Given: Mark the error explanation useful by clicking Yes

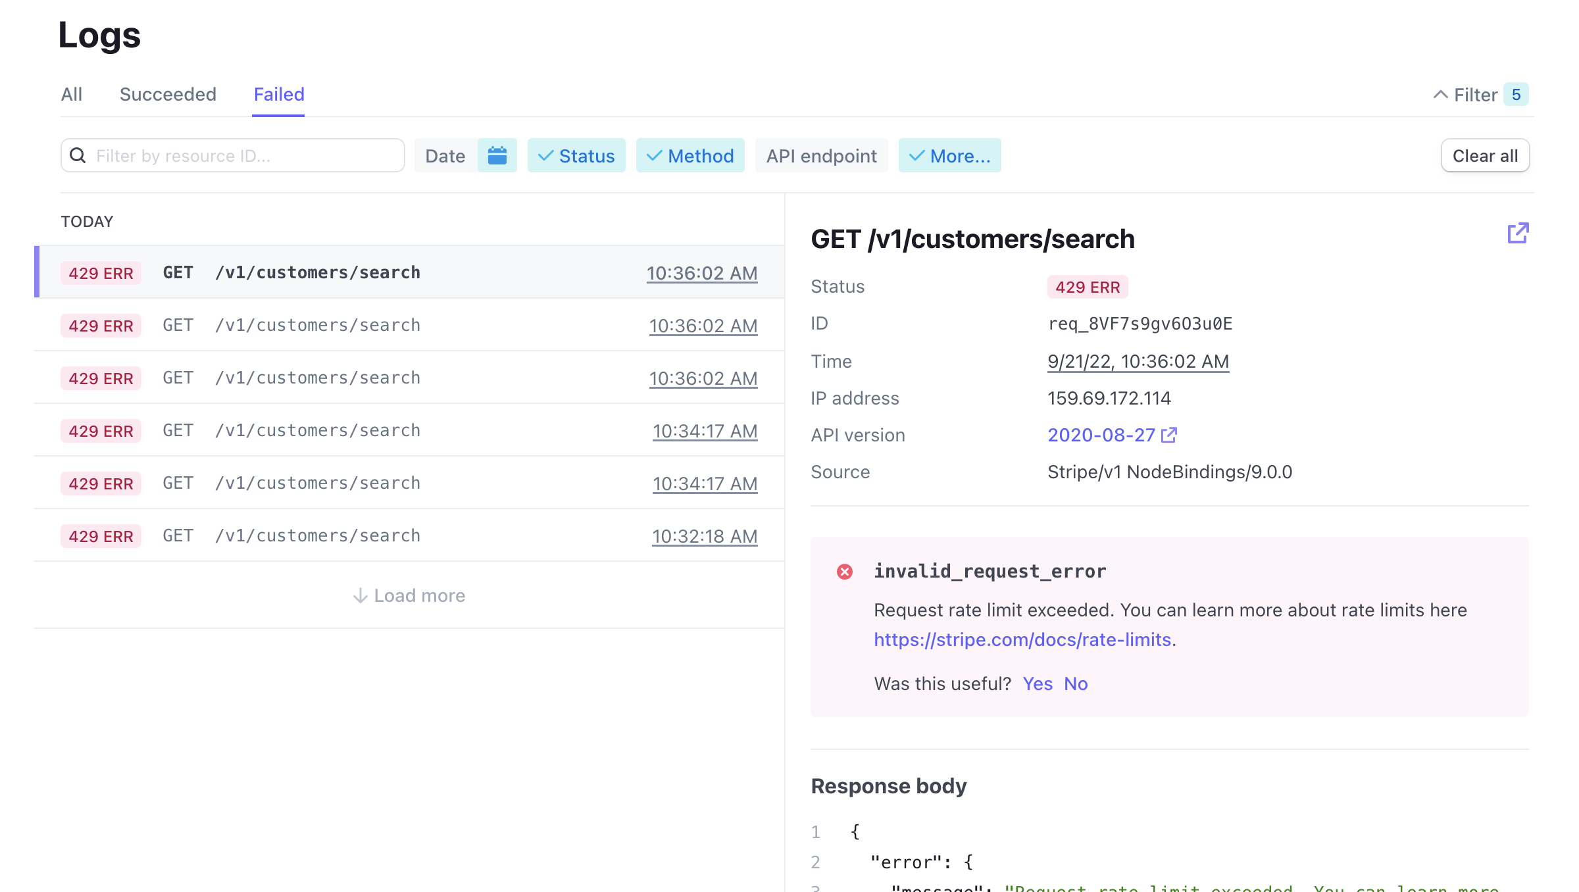Looking at the screenshot, I should 1037,683.
